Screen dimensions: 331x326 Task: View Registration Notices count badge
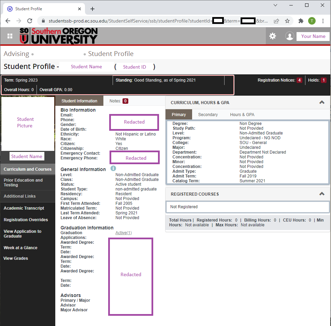(x=299, y=80)
